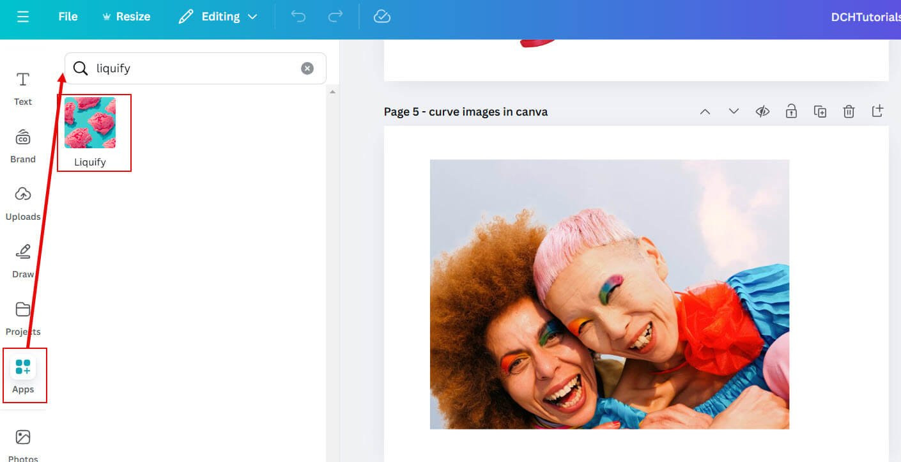Clear the liquify search text

[307, 68]
